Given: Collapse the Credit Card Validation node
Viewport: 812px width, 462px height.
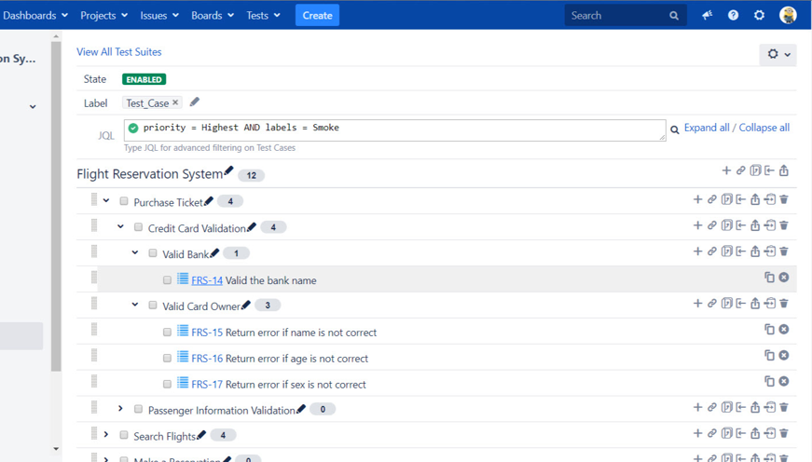Looking at the screenshot, I should pos(120,226).
